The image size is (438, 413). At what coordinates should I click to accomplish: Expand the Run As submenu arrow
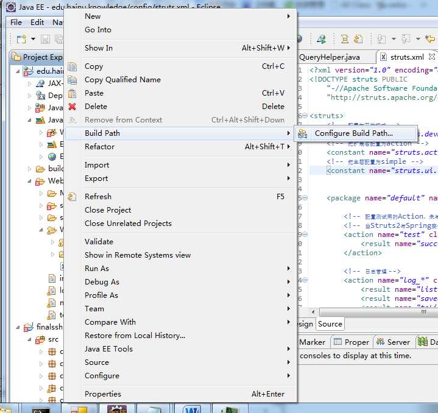tap(289, 269)
